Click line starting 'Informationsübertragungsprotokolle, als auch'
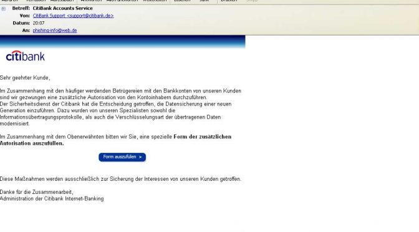419x232 pixels. pos(110,117)
